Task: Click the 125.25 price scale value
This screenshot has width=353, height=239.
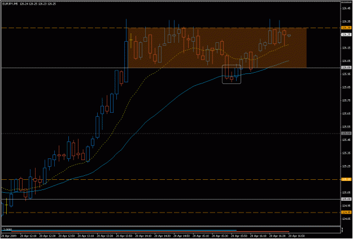Action: pyautogui.click(x=346, y=166)
